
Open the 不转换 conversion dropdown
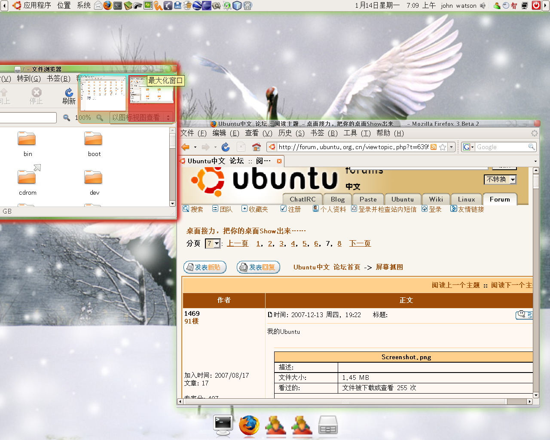(500, 180)
